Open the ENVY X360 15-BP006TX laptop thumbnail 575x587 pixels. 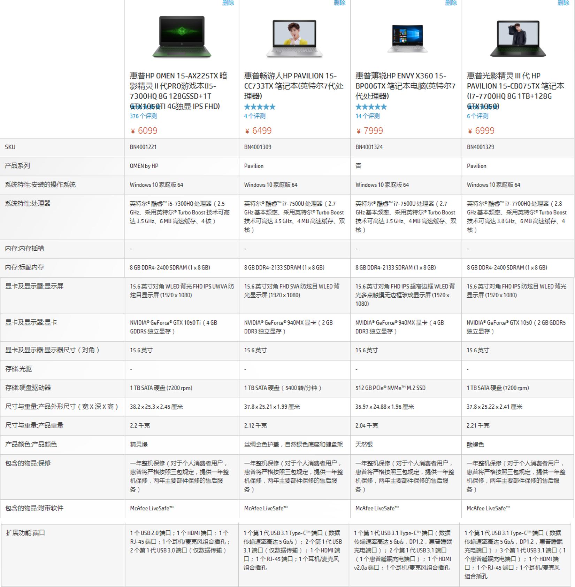click(x=407, y=38)
